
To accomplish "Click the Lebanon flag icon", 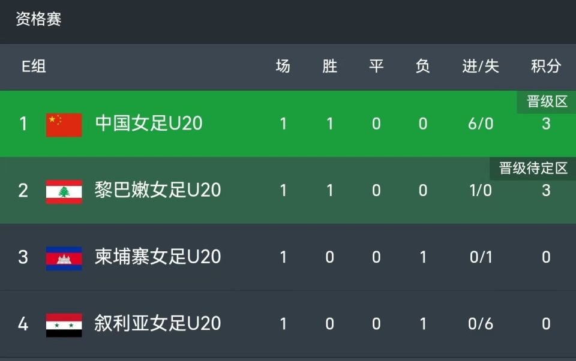I will (x=64, y=191).
